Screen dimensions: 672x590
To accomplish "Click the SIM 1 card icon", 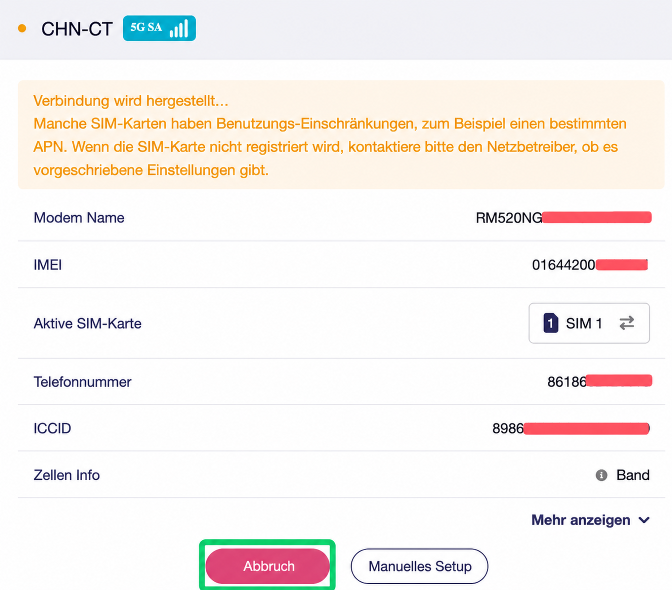I will (551, 323).
